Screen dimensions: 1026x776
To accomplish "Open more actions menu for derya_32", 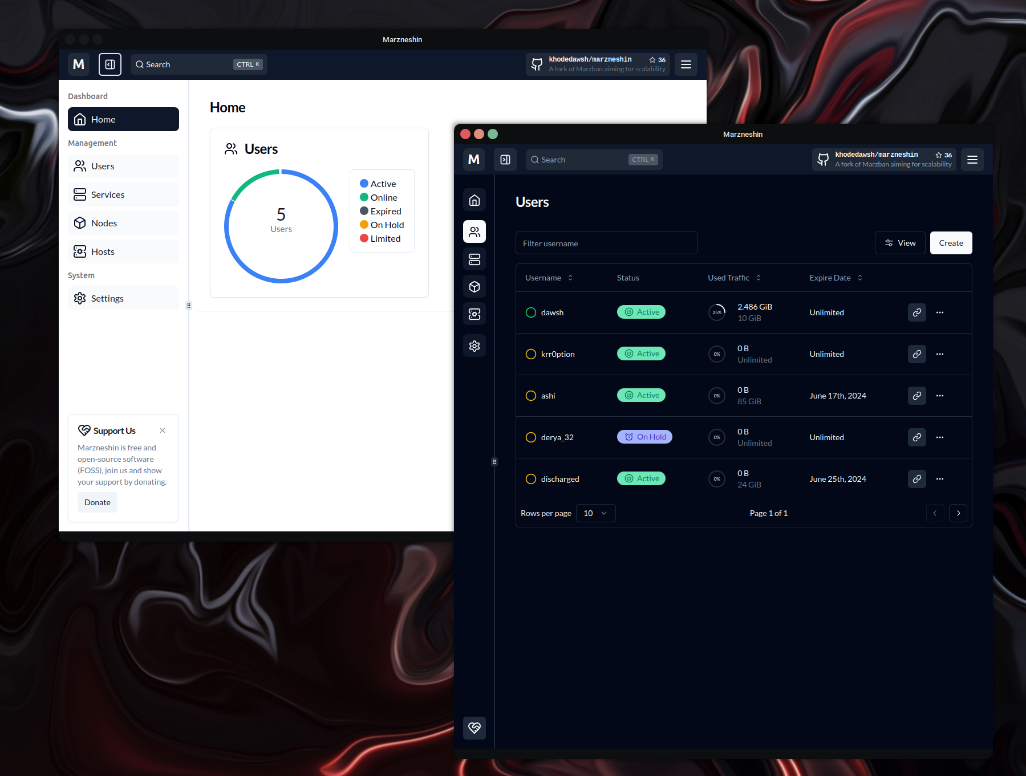I will (940, 437).
